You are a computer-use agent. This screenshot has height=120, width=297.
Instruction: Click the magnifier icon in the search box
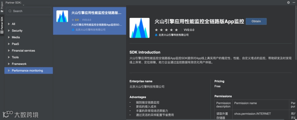point(10,11)
